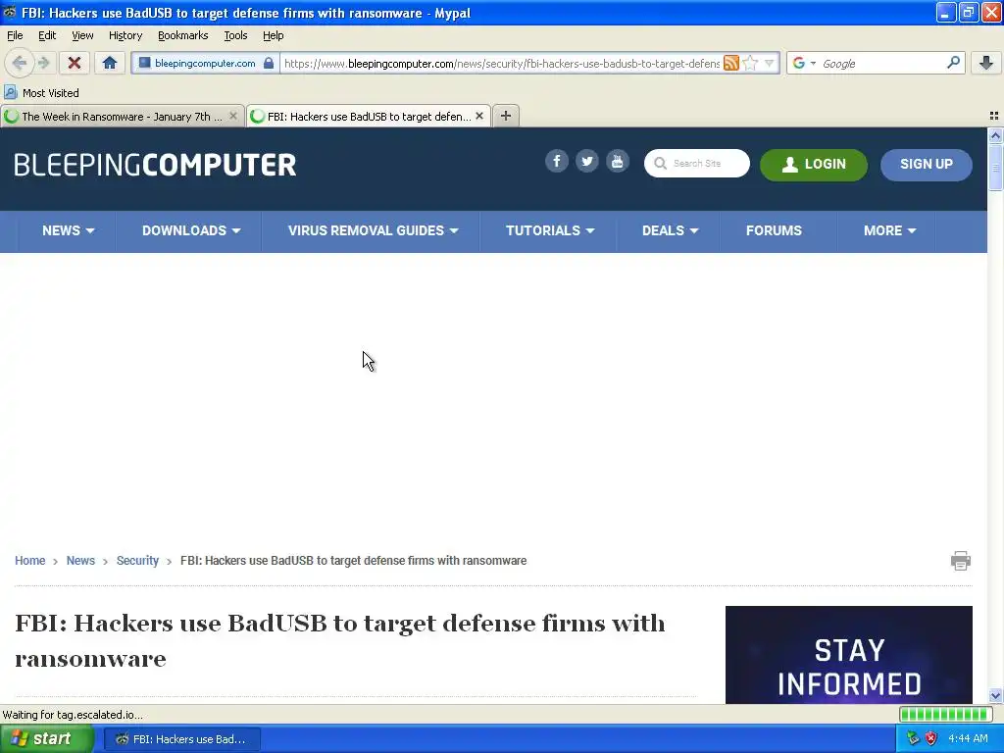Expand the TUTORIALS dropdown menu
The image size is (1004, 753).
pos(549,230)
